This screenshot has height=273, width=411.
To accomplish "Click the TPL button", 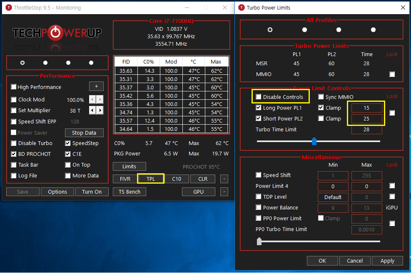I will coord(151,179).
